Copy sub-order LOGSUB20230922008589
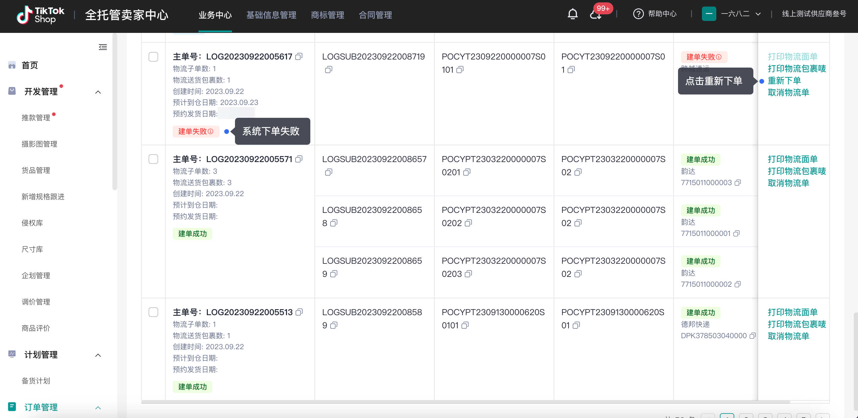 tap(334, 325)
